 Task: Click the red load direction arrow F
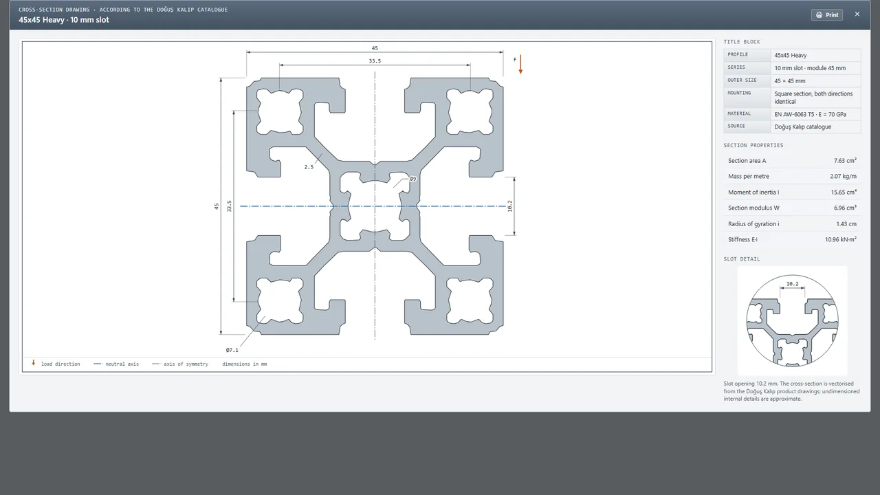[x=520, y=64]
